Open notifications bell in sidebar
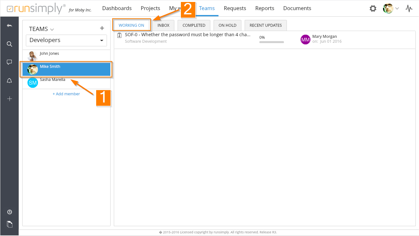The image size is (419, 236). pyautogui.click(x=9, y=81)
